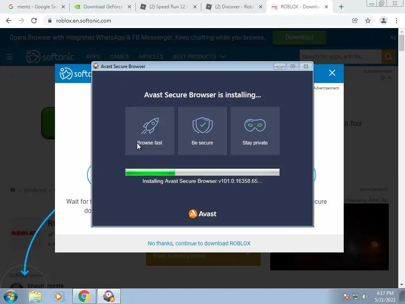The height and width of the screenshot is (304, 405).
Task: Switch to the Discover Roblox tab
Action: (230, 7)
